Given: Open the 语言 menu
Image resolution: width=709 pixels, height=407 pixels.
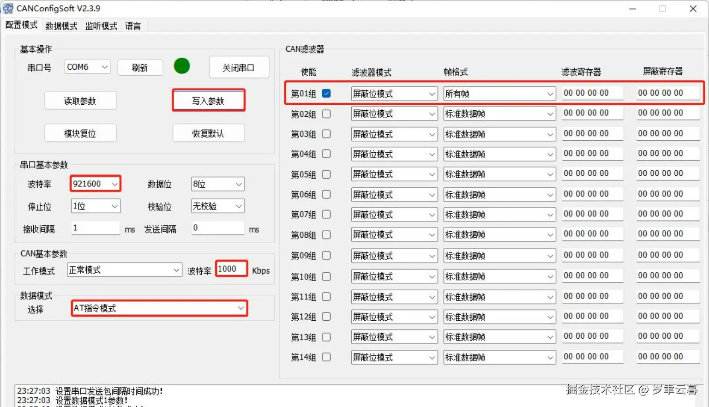Looking at the screenshot, I should pos(133,26).
